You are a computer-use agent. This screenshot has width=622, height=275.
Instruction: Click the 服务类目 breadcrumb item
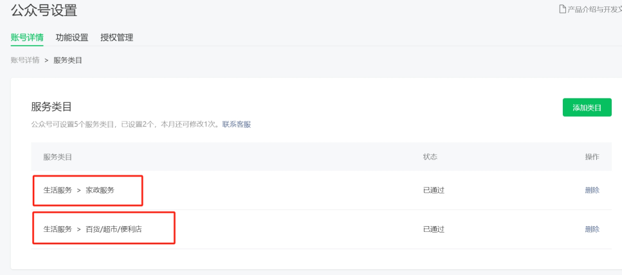click(x=68, y=60)
